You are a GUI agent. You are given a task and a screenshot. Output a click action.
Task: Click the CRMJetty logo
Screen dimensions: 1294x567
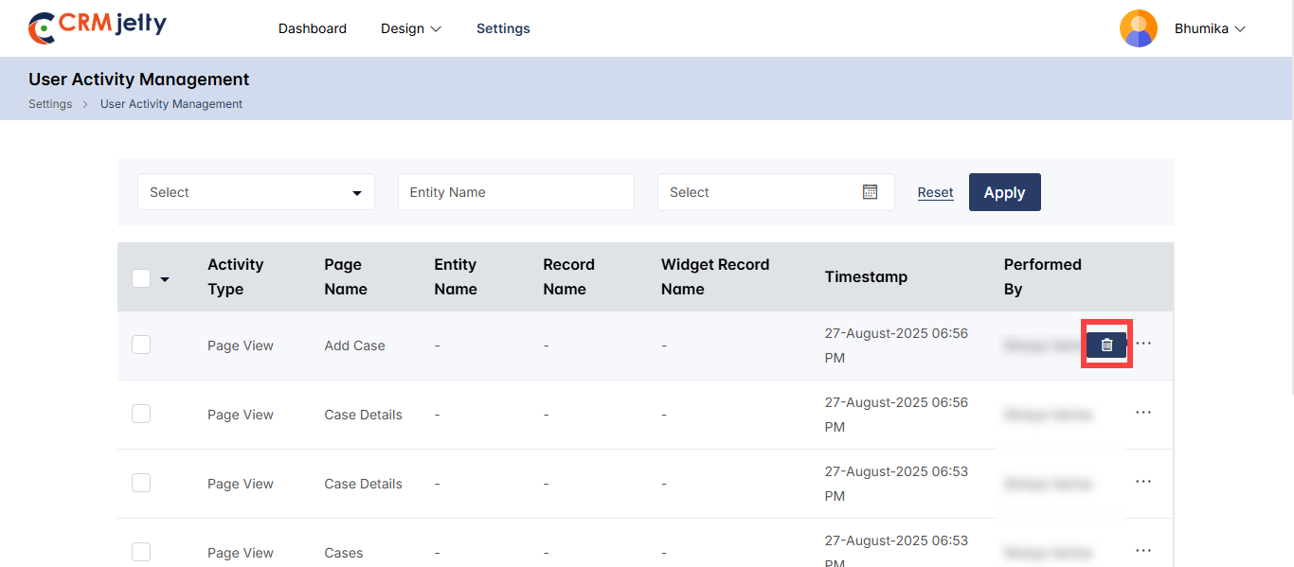click(97, 27)
